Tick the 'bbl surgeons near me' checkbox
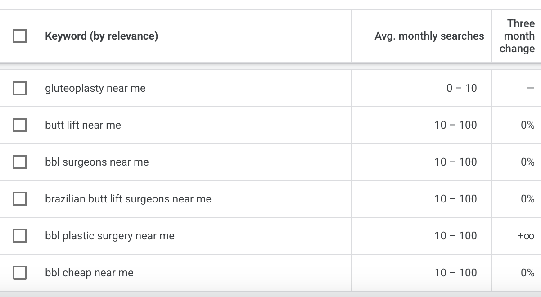This screenshot has height=297, width=541. [20, 162]
